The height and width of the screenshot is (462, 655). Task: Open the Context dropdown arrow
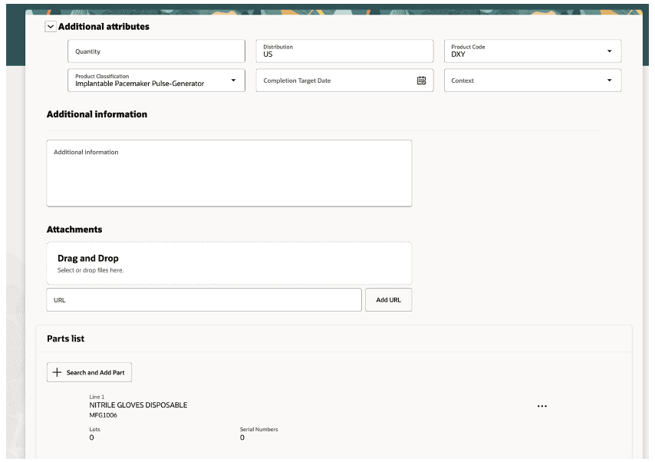coord(610,81)
